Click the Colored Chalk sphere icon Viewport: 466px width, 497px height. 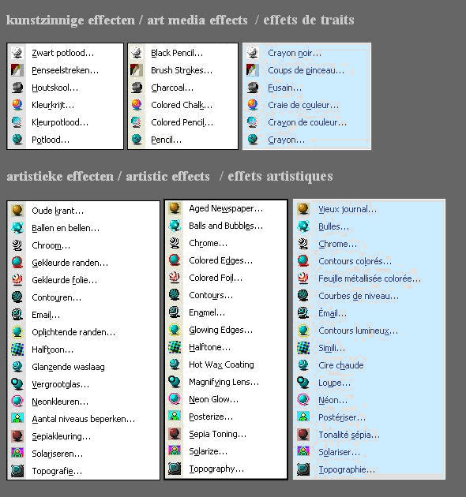pyautogui.click(x=137, y=105)
